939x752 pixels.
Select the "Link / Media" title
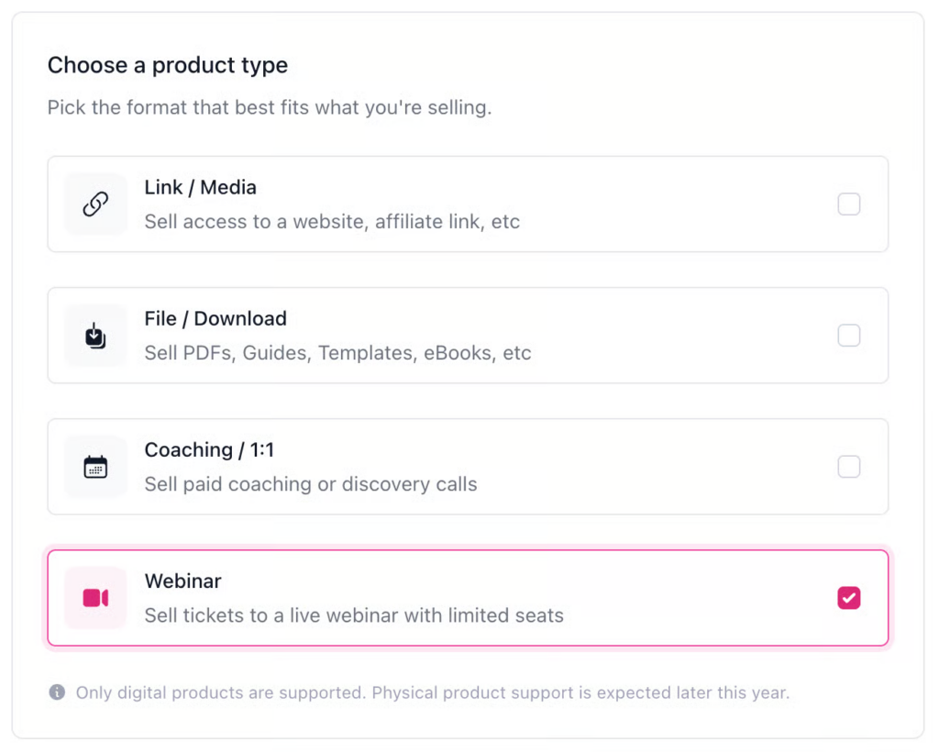coord(200,187)
